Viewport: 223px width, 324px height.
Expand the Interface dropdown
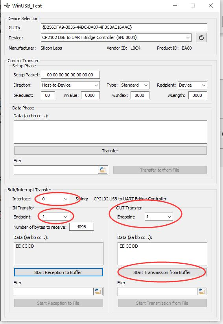point(55,199)
